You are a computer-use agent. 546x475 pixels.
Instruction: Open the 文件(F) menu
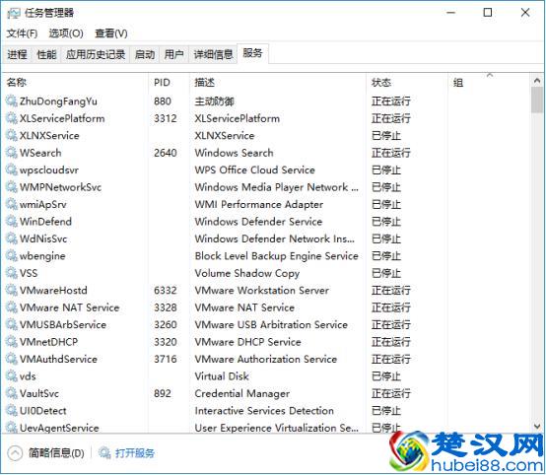pos(22,34)
